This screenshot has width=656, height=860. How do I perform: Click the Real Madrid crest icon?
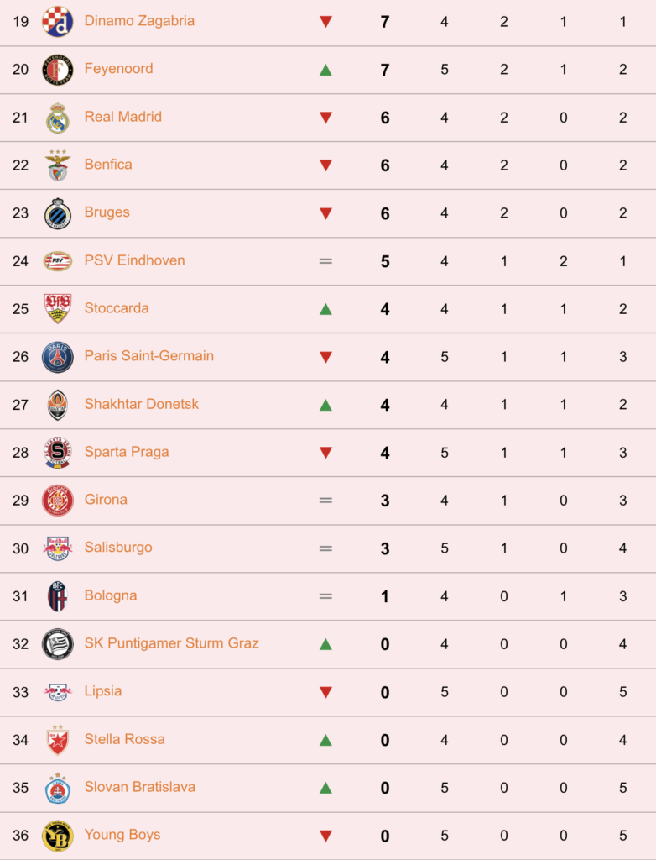pyautogui.click(x=58, y=118)
